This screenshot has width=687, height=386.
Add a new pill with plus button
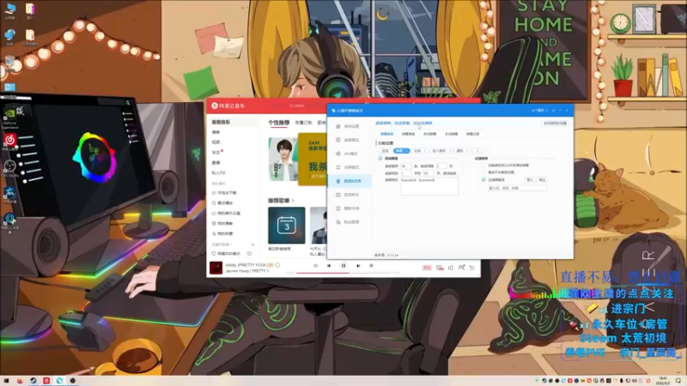click(477, 151)
